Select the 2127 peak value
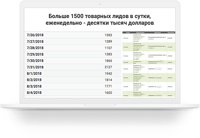This screenshot has height=138, width=200. [108, 67]
